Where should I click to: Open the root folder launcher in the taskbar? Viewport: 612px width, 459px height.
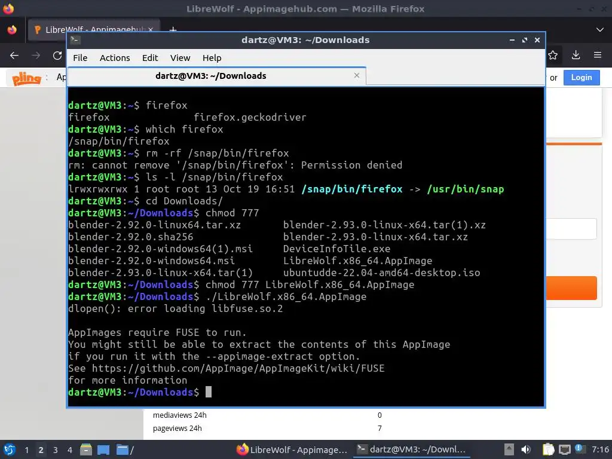pos(124,449)
